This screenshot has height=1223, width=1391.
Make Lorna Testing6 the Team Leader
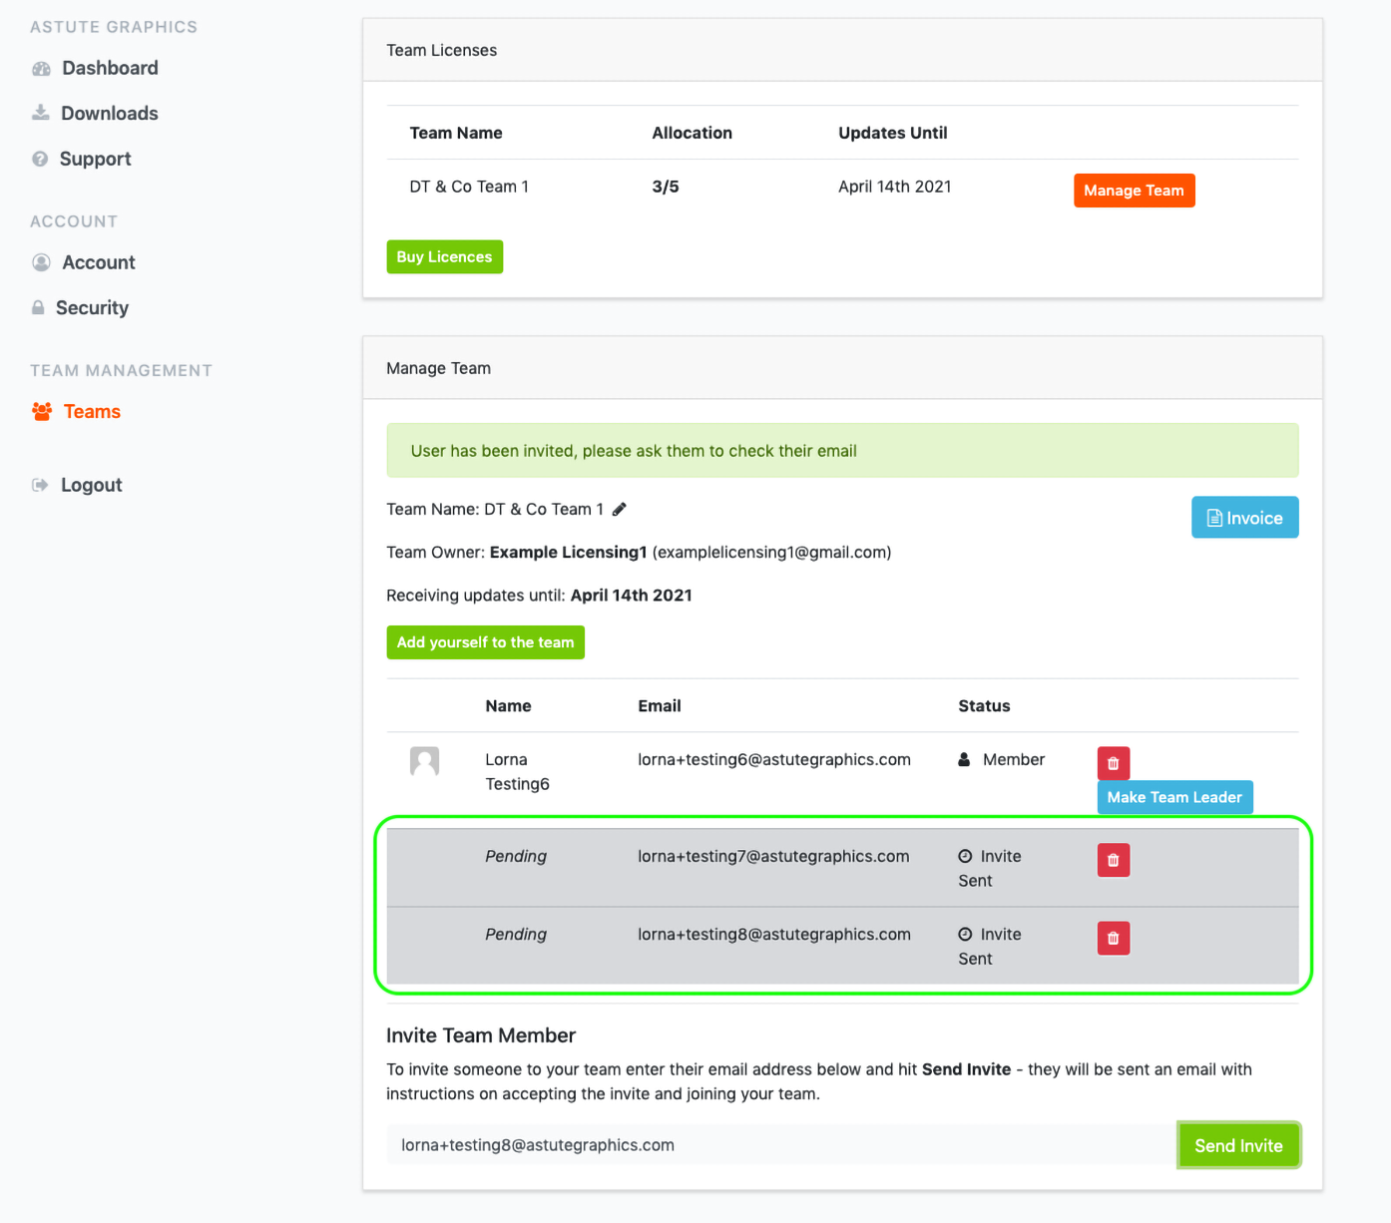pos(1173,797)
